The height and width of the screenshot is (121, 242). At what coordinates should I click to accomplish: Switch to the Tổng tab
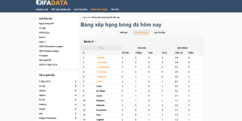point(101,48)
